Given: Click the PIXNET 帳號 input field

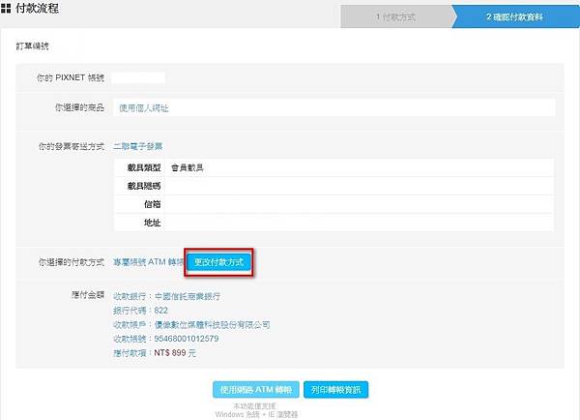Looking at the screenshot, I should (x=138, y=77).
